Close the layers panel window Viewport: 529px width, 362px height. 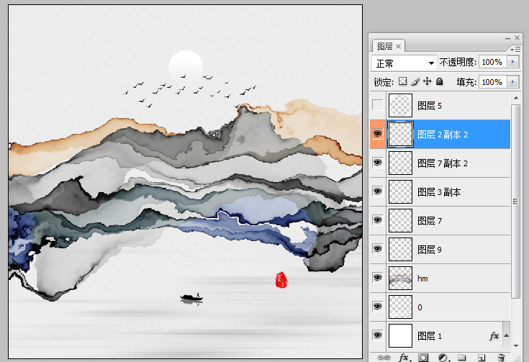pos(517,38)
